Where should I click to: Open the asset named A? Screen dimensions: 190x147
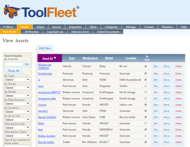pos(39,80)
